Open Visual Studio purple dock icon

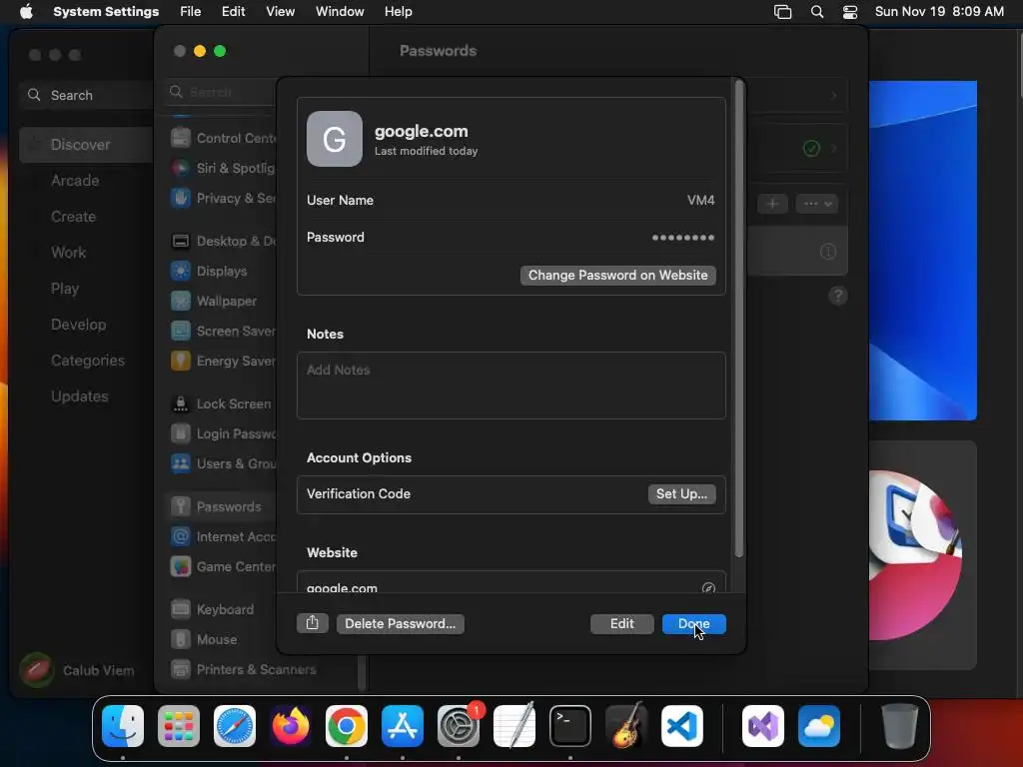point(762,726)
